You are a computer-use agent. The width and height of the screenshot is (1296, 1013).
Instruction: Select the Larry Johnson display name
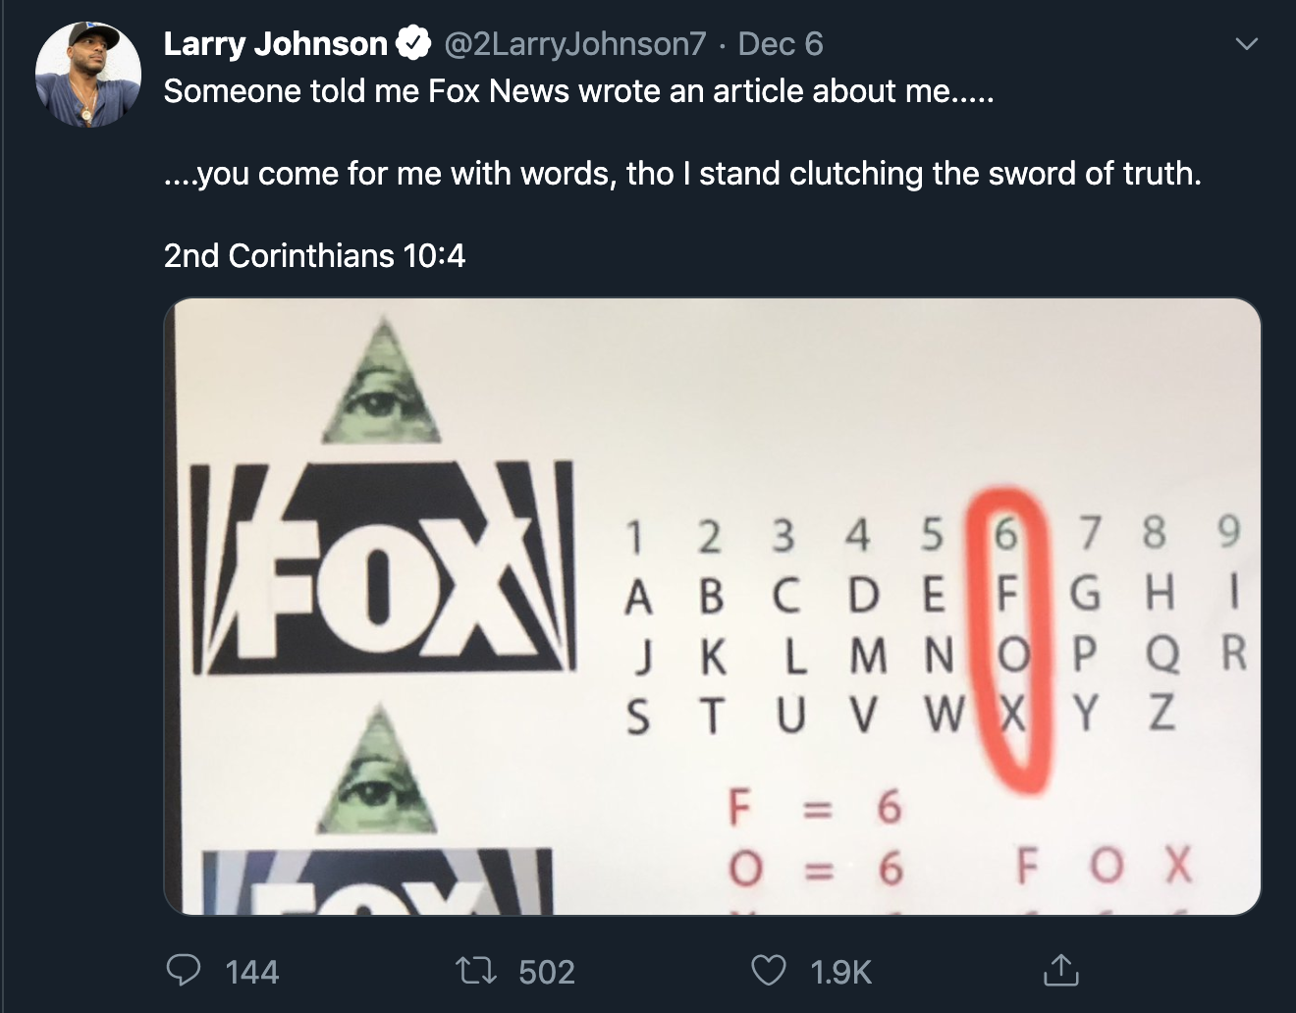click(275, 43)
